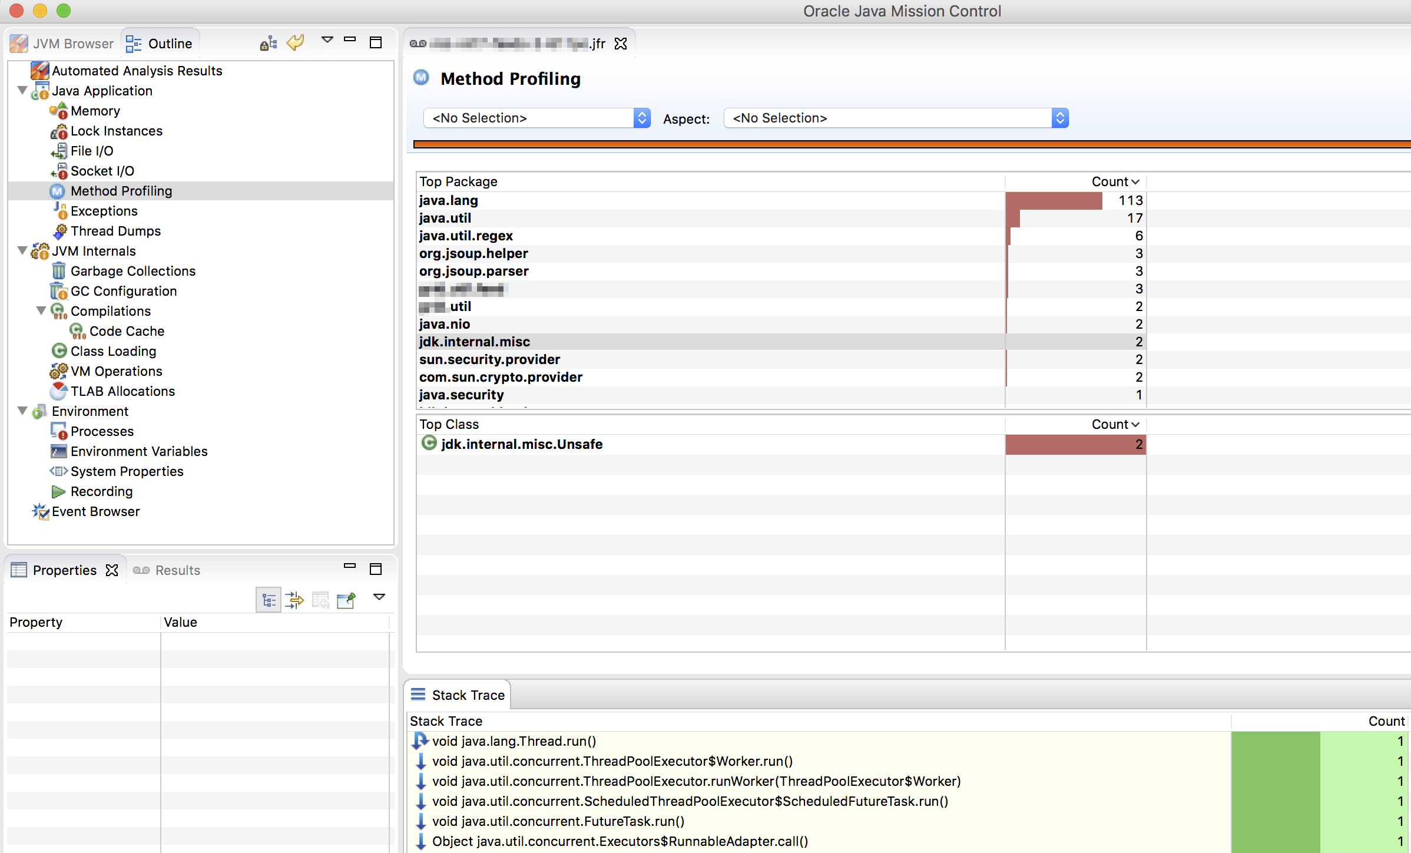Screen dimensions: 1411x853
Task: Click the Memory page icon
Action: point(58,111)
